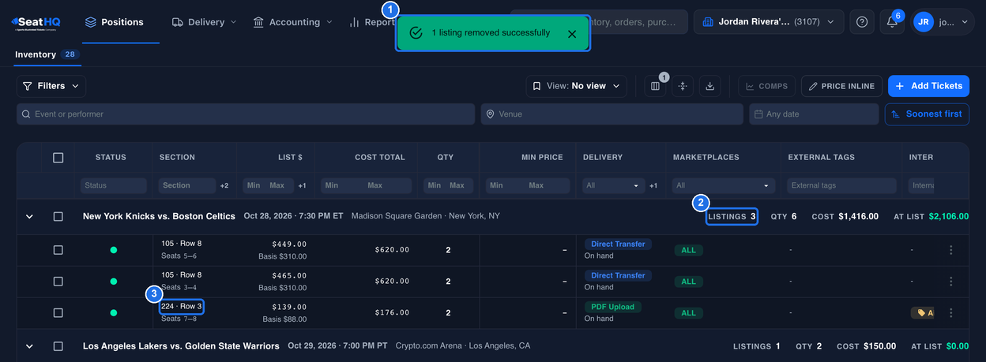Focus the External tags filter field
The height and width of the screenshot is (362, 986).
click(x=841, y=185)
